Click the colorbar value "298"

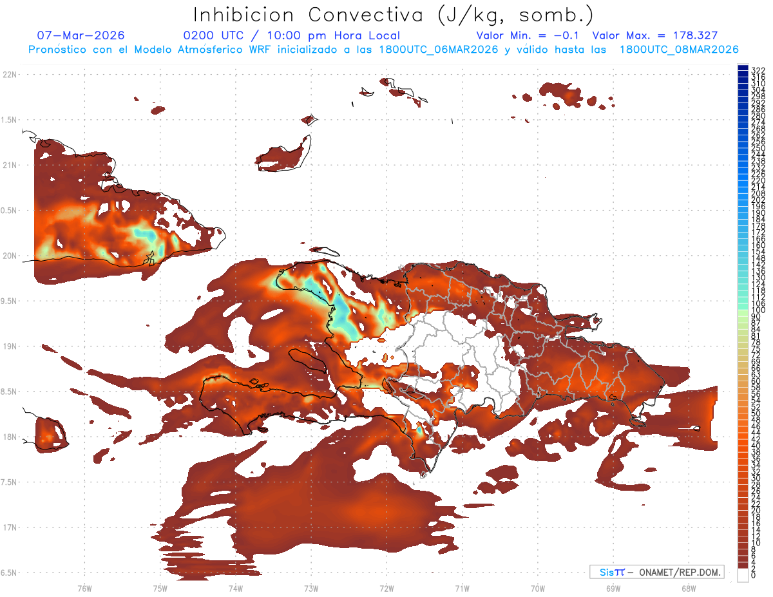click(x=758, y=96)
